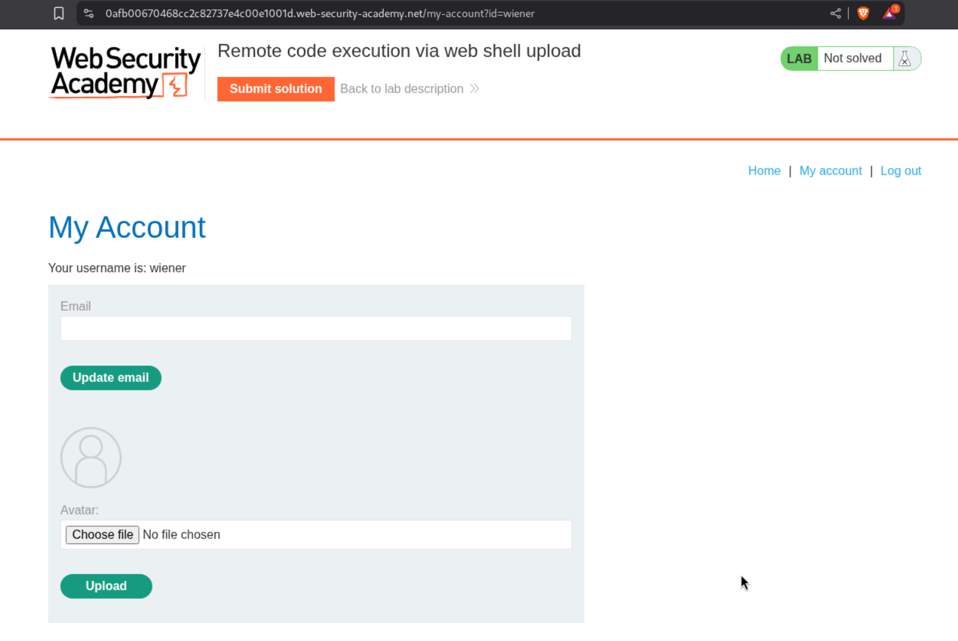Click the green LAB status badge
Viewport: 958px width, 641px height.
[799, 59]
